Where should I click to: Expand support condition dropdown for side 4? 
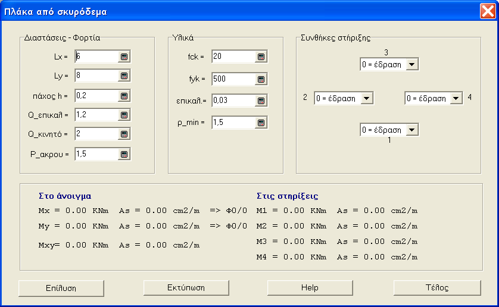click(456, 98)
